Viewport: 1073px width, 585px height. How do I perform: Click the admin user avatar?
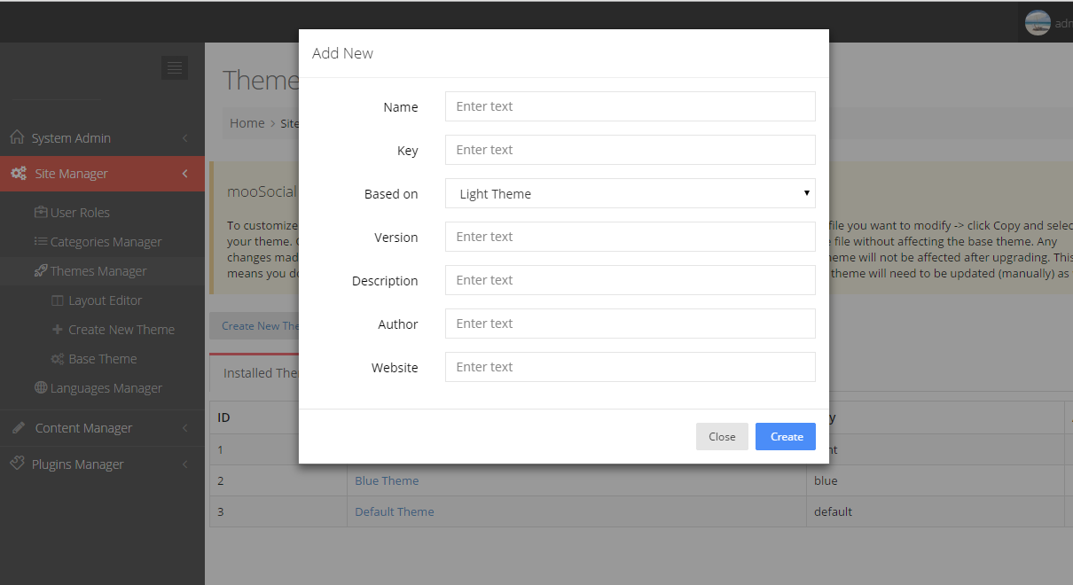click(x=1038, y=23)
